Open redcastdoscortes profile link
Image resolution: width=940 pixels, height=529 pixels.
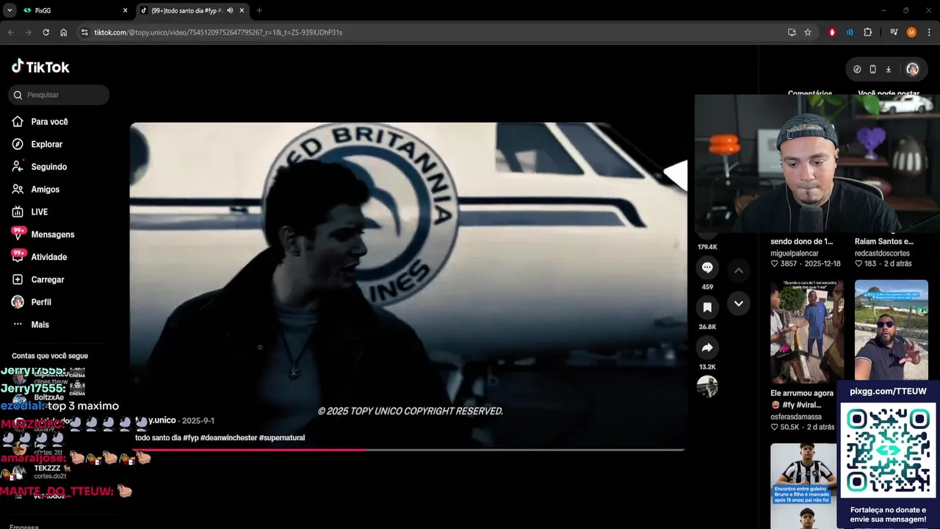coord(882,253)
